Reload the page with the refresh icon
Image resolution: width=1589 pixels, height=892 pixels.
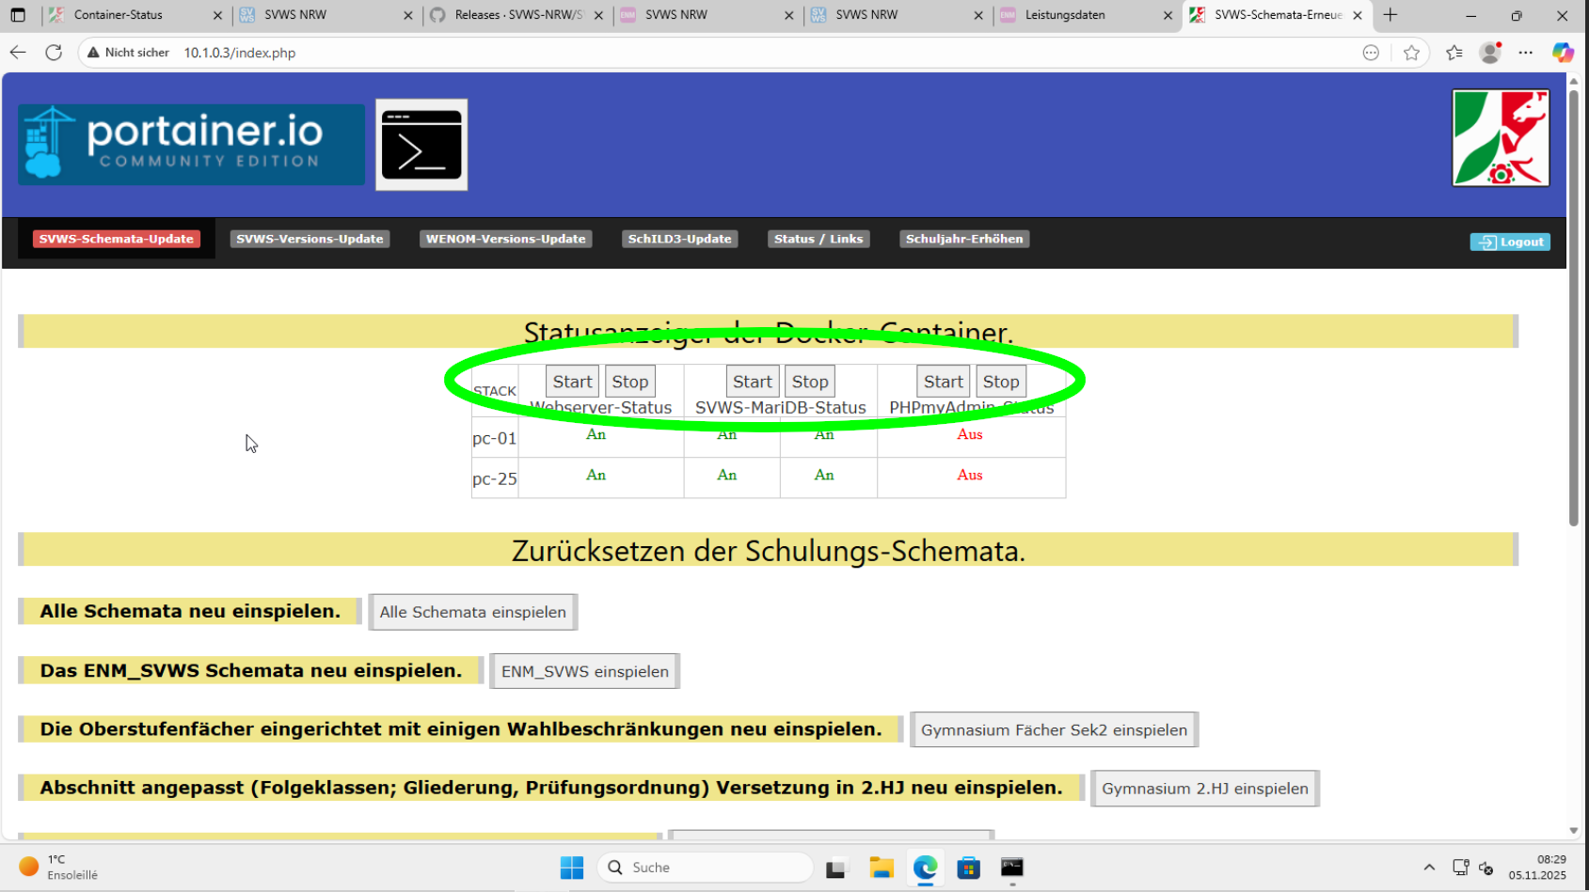click(54, 53)
